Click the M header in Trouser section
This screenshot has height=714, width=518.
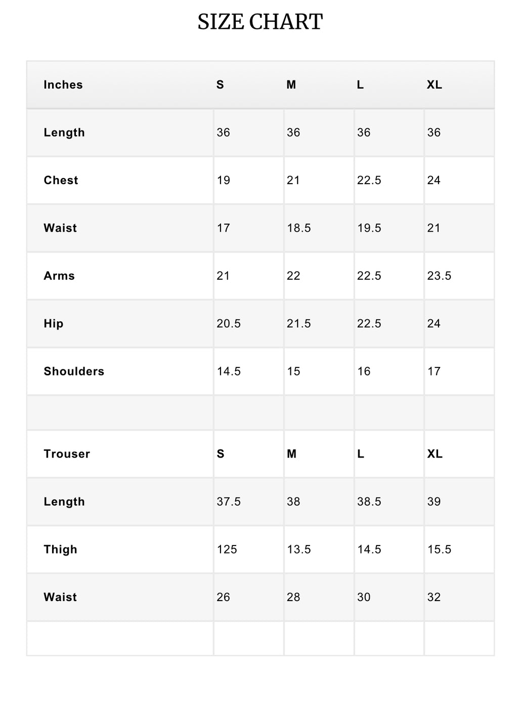click(x=291, y=454)
